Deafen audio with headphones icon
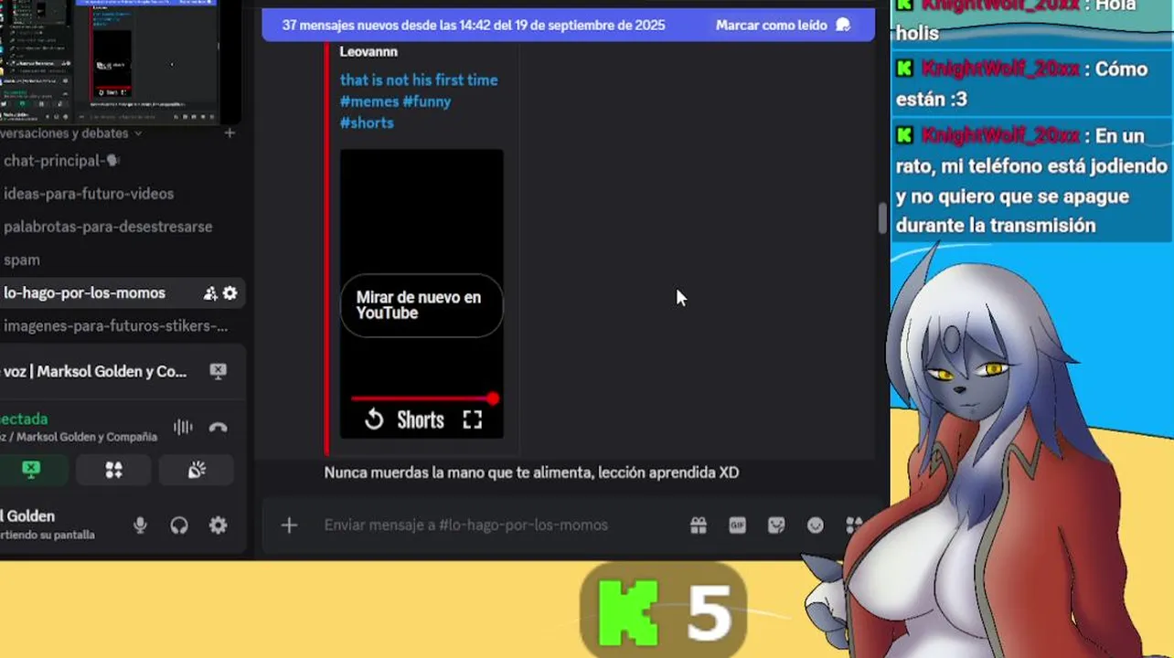This screenshot has width=1174, height=658. point(179,525)
